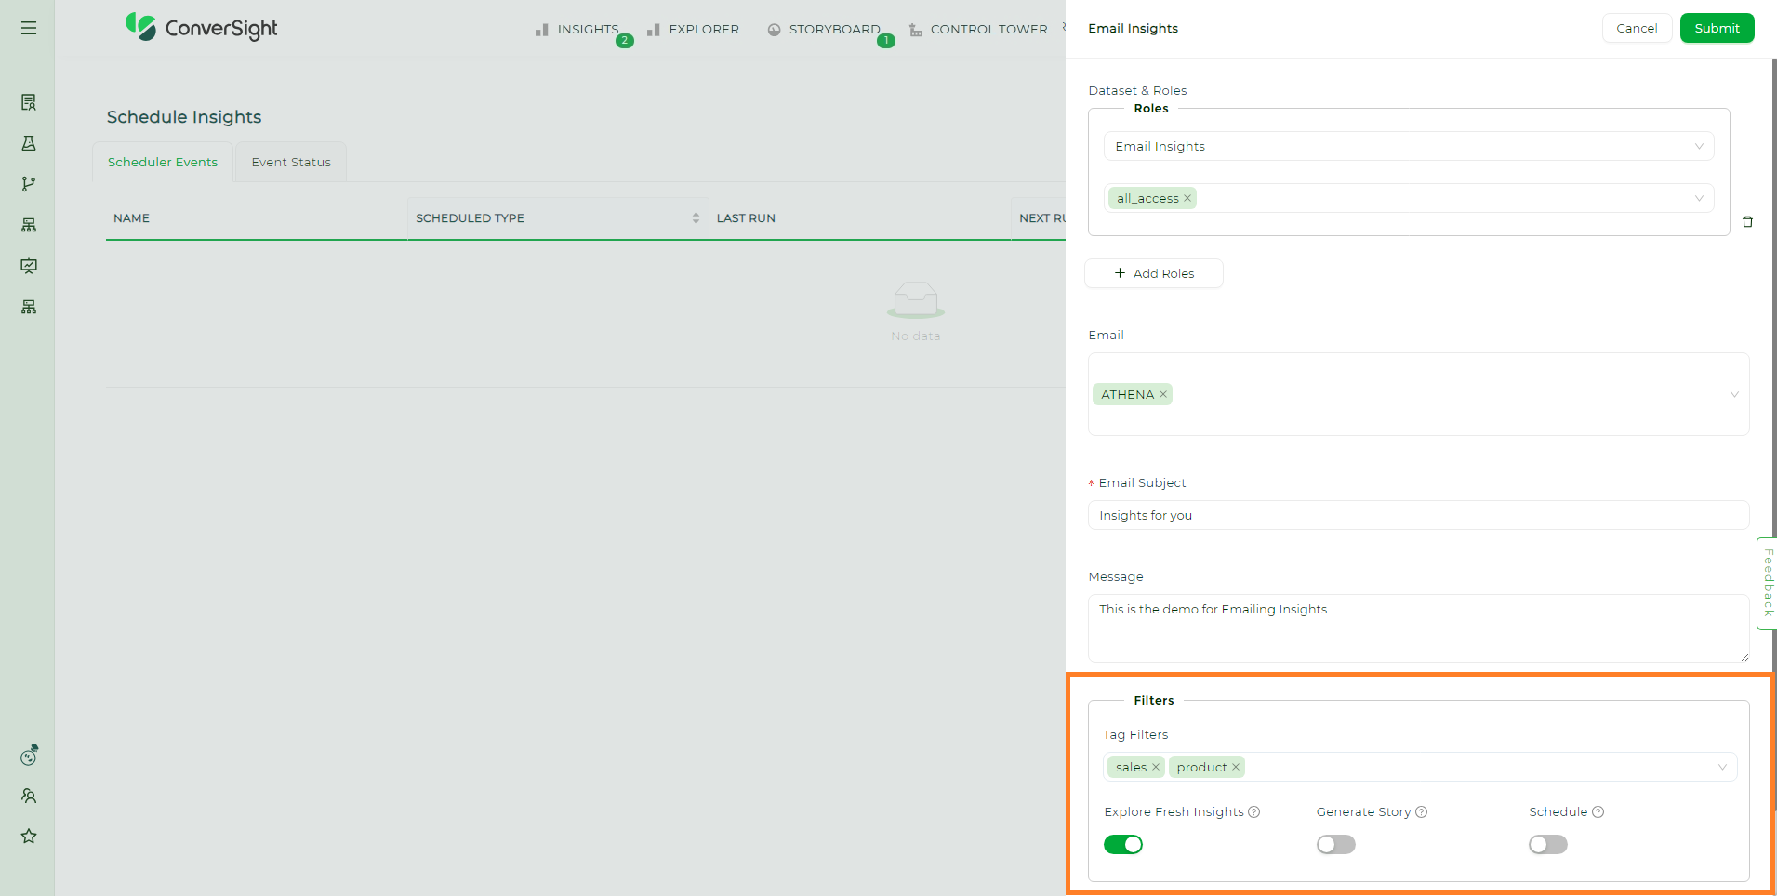The width and height of the screenshot is (1777, 896).
Task: Submit the Email Insights form
Action: coord(1717,28)
